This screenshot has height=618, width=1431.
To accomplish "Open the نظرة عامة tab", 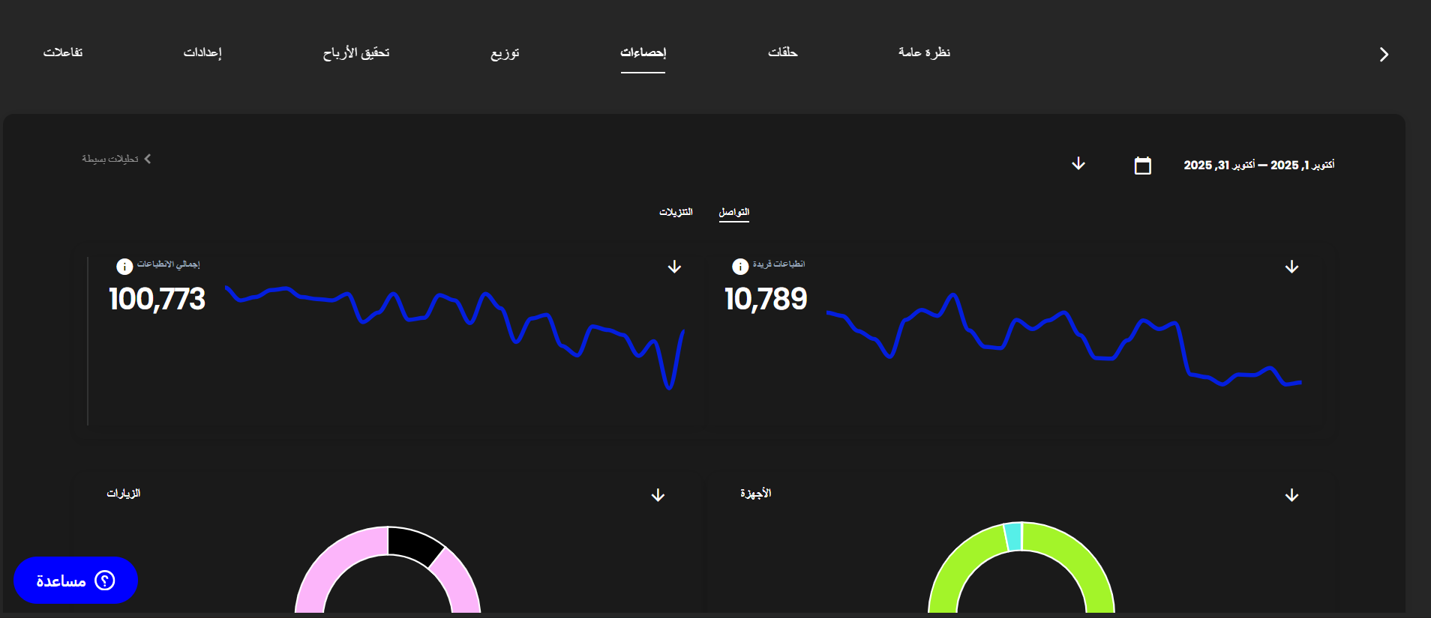I will point(924,52).
